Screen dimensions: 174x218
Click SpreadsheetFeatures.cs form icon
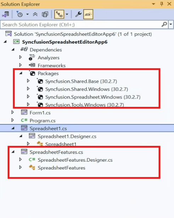coord(24,152)
